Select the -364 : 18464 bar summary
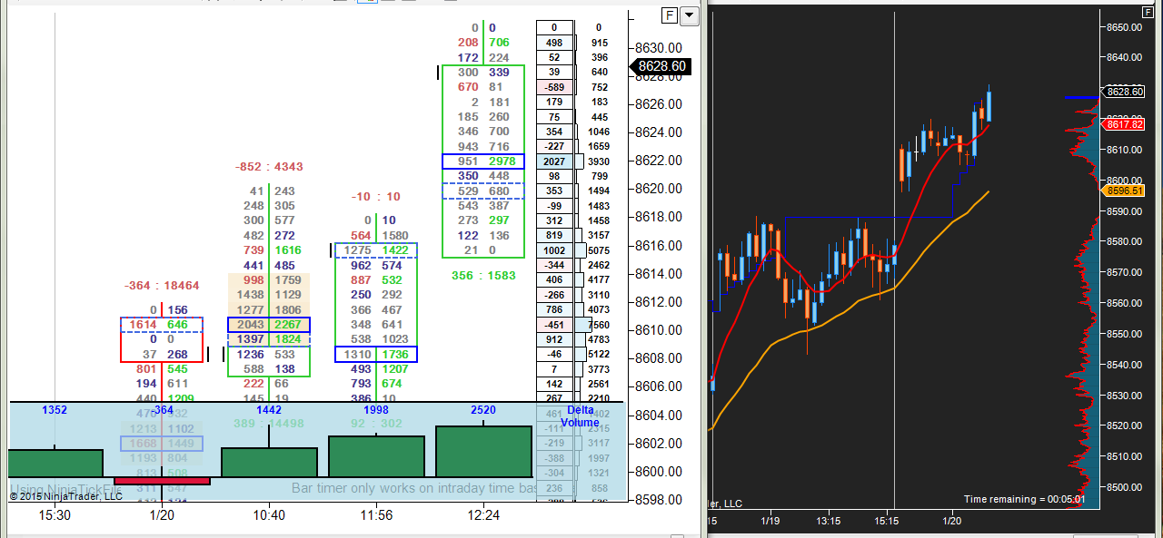The image size is (1163, 538). (x=162, y=286)
